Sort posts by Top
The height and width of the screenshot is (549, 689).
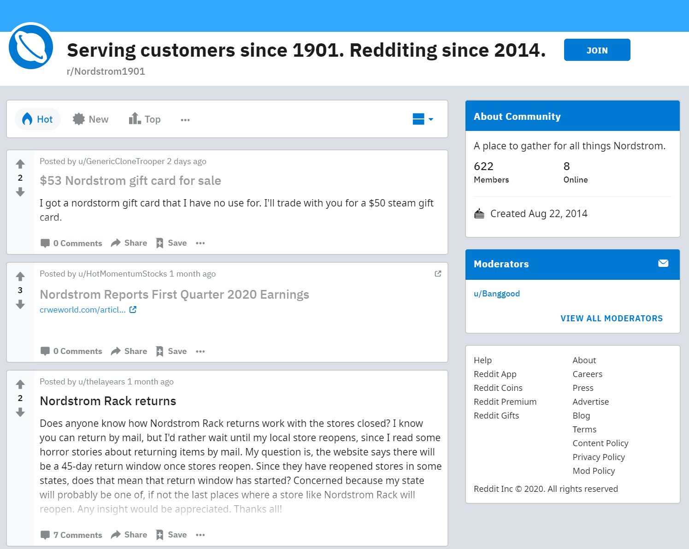click(x=145, y=119)
